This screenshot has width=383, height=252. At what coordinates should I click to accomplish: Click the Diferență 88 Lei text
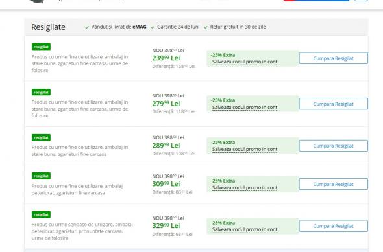pyautogui.click(x=173, y=192)
